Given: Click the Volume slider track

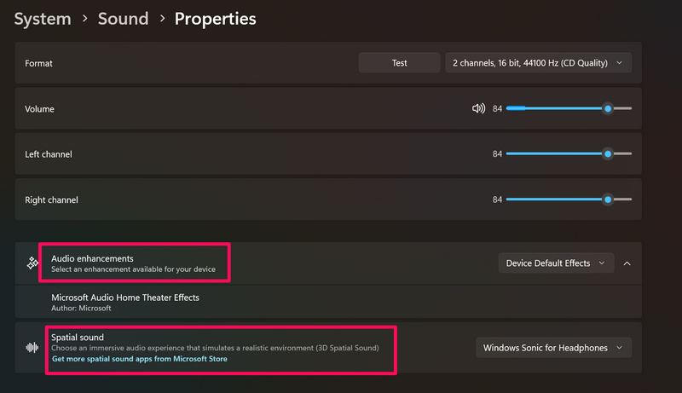Looking at the screenshot, I should (x=554, y=108).
